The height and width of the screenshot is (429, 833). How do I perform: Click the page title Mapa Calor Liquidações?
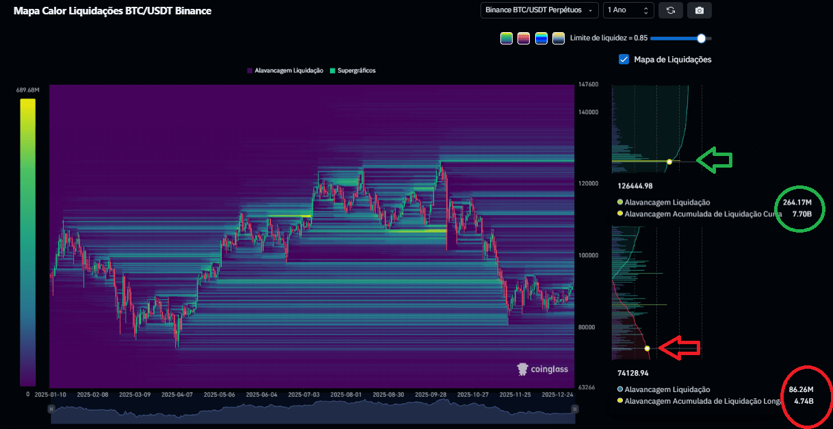pyautogui.click(x=112, y=11)
